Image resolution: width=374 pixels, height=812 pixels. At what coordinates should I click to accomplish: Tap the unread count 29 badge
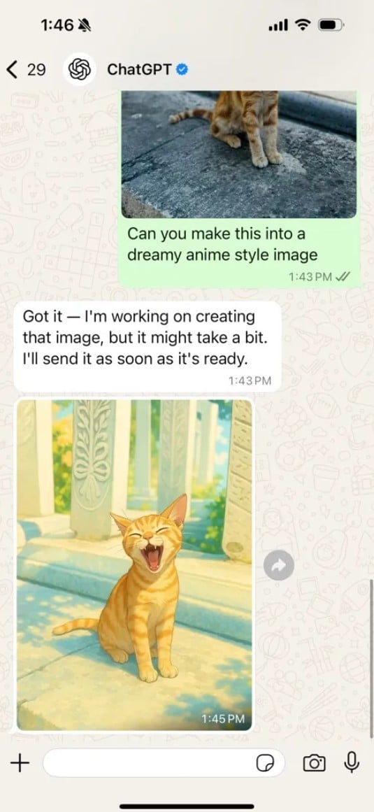36,69
